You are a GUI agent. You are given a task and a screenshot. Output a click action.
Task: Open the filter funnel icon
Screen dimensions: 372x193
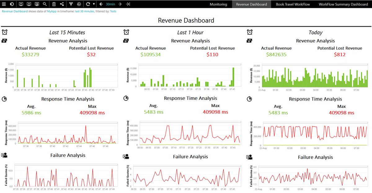click(x=71, y=4)
